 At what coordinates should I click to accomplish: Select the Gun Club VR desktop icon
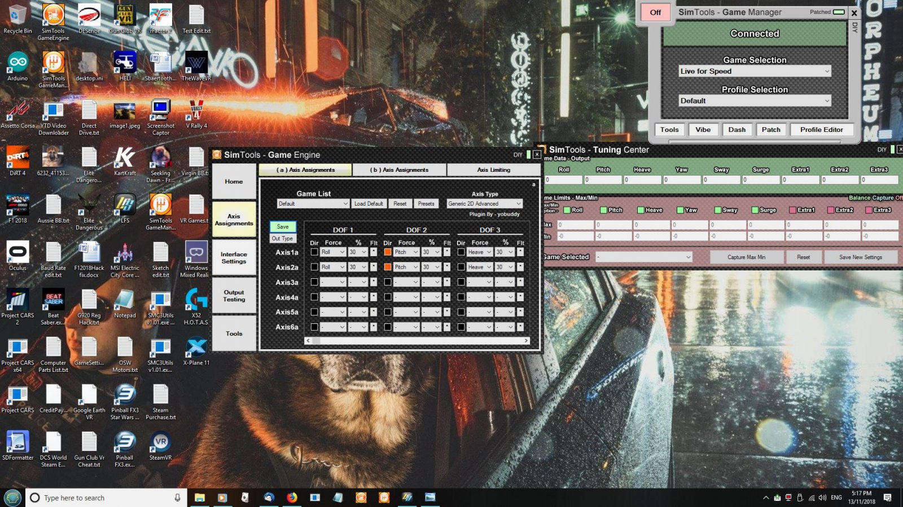click(x=125, y=19)
